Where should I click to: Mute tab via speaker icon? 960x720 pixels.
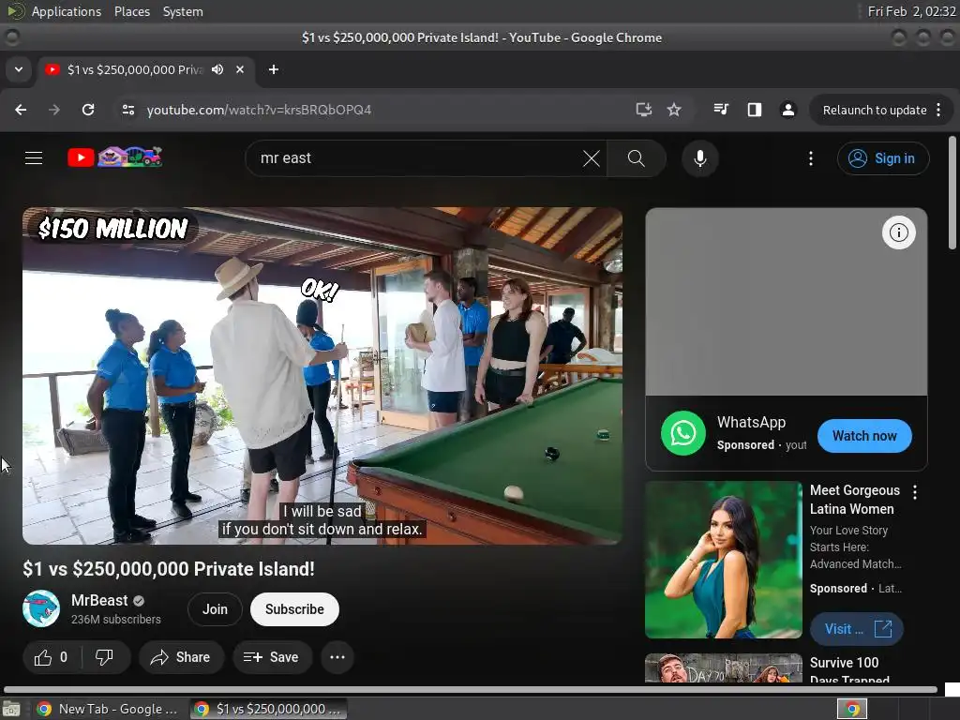pyautogui.click(x=217, y=69)
